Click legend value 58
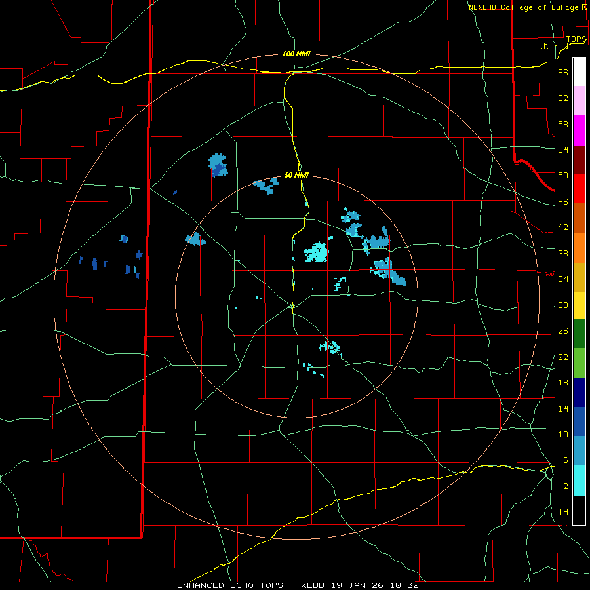 [563, 124]
